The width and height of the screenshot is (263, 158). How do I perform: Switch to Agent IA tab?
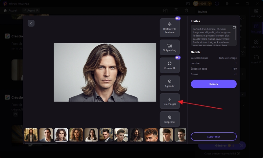(31, 11)
